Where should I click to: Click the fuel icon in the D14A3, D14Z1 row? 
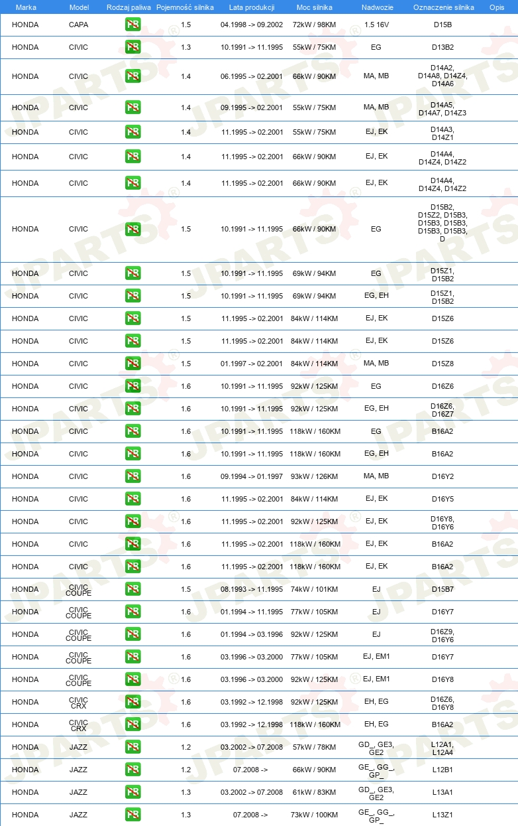(132, 132)
